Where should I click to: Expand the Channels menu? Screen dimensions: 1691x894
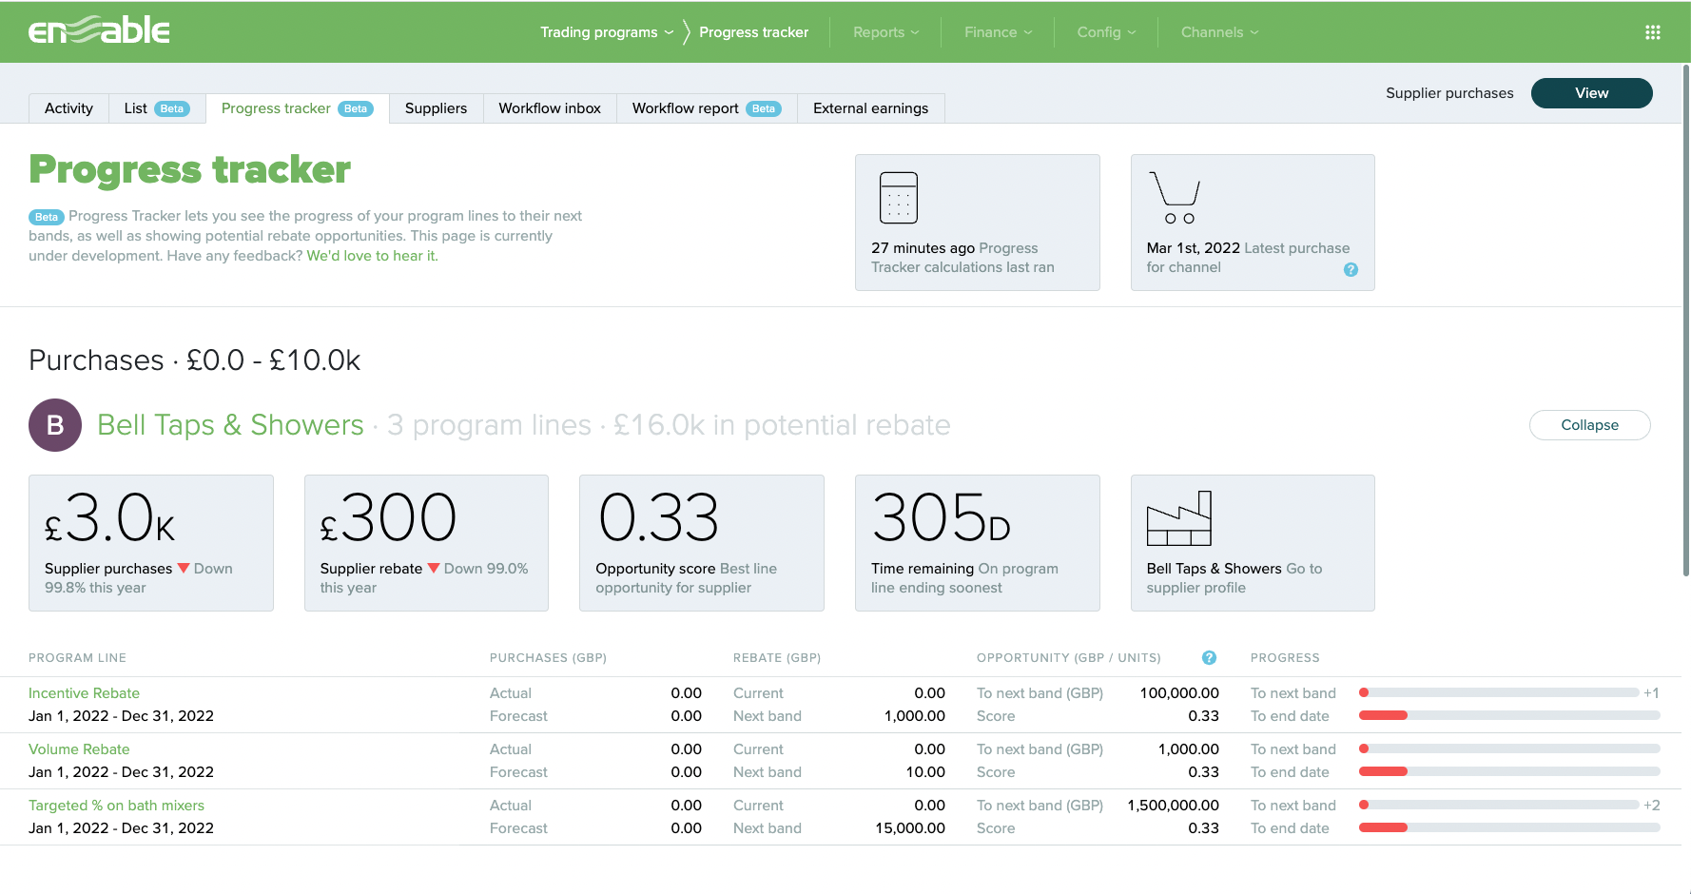[x=1219, y=32]
